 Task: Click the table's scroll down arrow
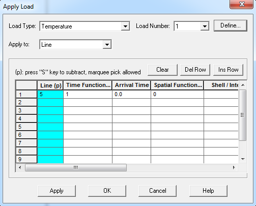pyautogui.click(x=243, y=159)
